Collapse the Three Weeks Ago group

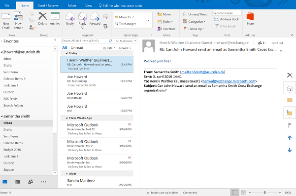coord(66,118)
